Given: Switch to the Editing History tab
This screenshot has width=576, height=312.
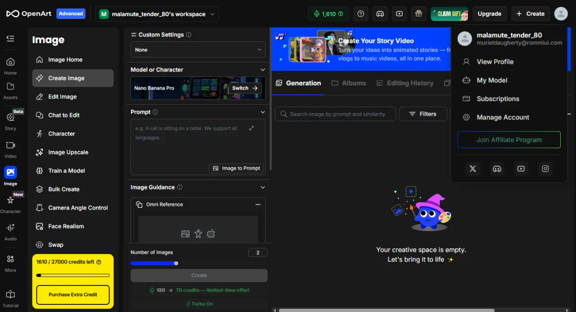Looking at the screenshot, I should tap(405, 83).
